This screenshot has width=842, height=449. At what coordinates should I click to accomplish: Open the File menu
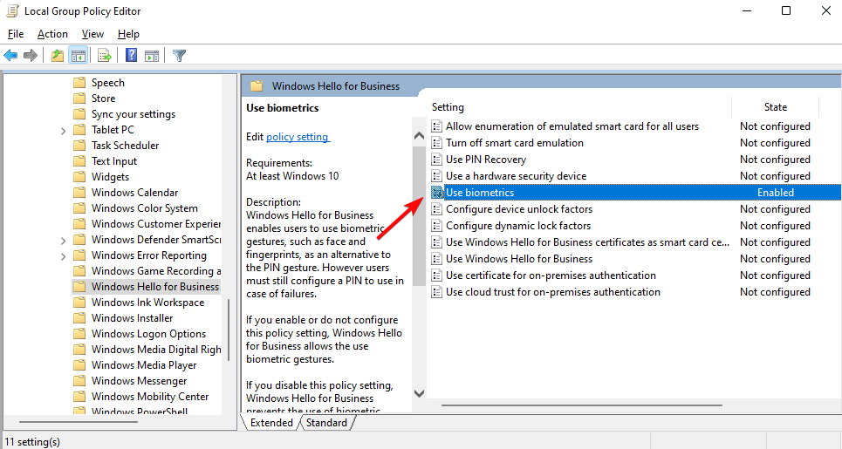(x=16, y=34)
